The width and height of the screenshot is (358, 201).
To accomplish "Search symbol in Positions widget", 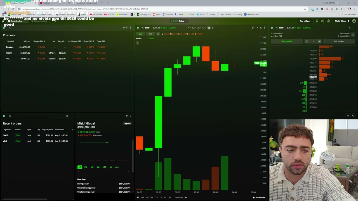I will coord(10,28).
